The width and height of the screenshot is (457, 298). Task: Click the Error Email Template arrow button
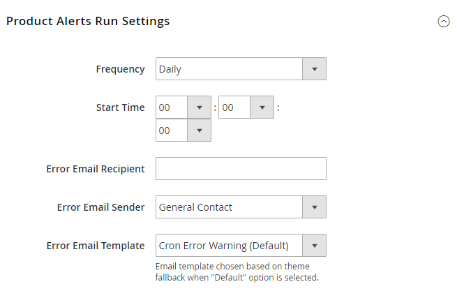click(x=314, y=246)
